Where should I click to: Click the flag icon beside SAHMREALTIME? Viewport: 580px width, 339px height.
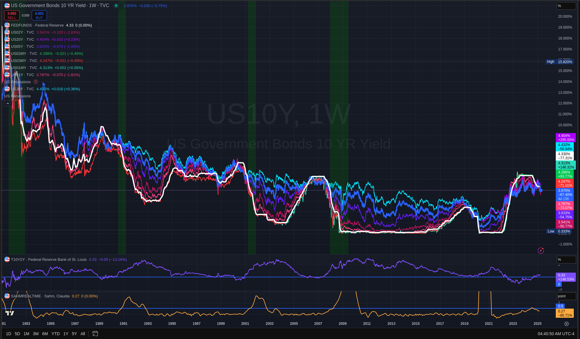tap(7, 296)
